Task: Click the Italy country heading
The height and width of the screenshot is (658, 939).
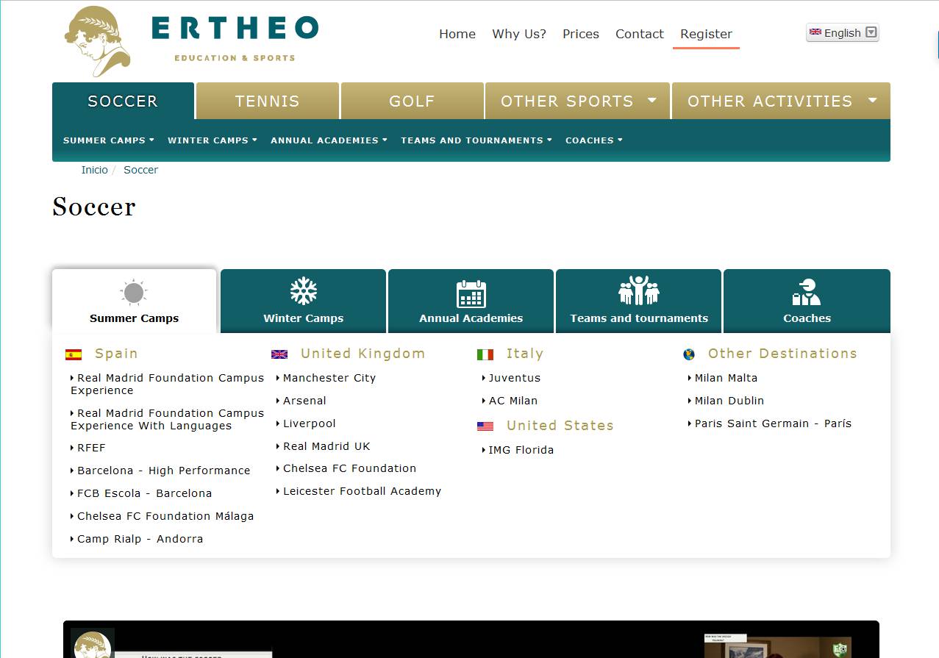Action: [x=525, y=354]
